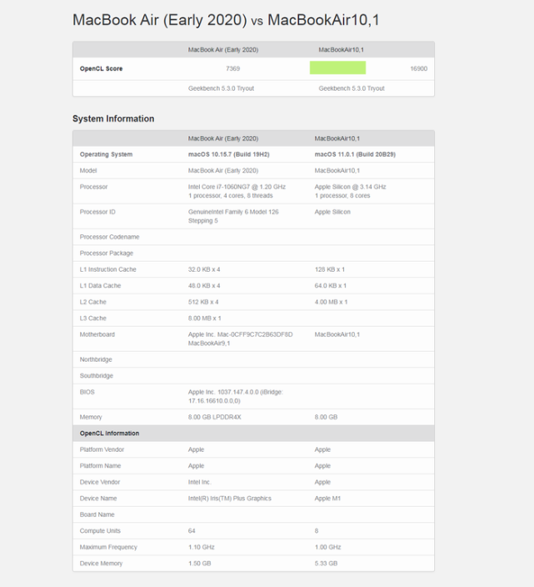Viewport: 534px width, 587px height.
Task: Click the left Geekbench 5.3.0 Tryout label
Action: 221,88
